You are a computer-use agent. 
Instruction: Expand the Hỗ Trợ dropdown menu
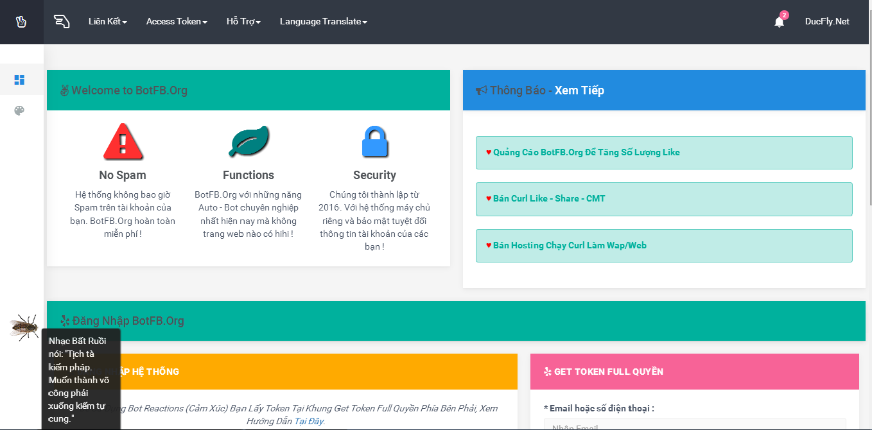click(x=243, y=22)
